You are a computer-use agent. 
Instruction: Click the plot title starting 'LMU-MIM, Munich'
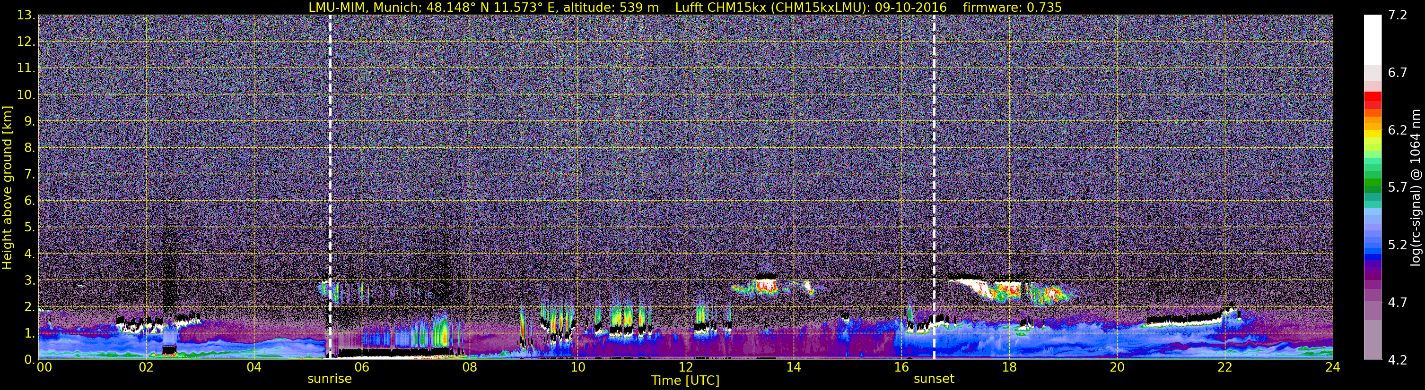coord(685,7)
